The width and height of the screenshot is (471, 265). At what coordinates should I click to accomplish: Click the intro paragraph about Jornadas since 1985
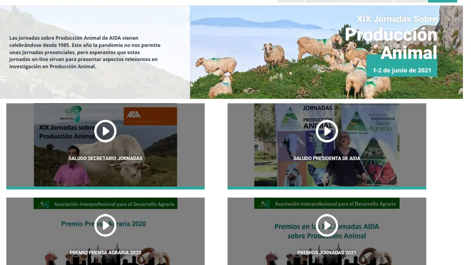coord(85,52)
